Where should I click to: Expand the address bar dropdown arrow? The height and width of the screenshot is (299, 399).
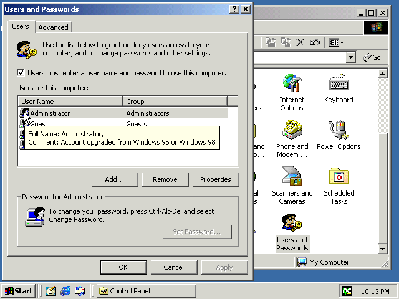[x=350, y=57]
